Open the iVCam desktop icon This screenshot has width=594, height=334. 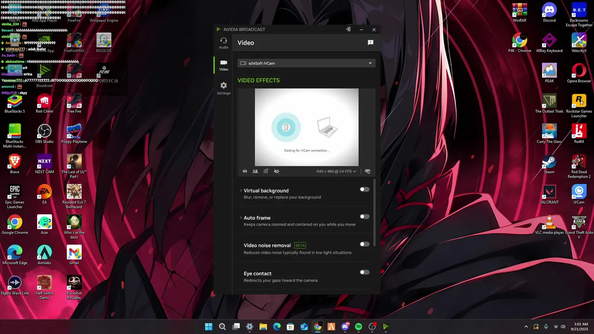point(579,195)
